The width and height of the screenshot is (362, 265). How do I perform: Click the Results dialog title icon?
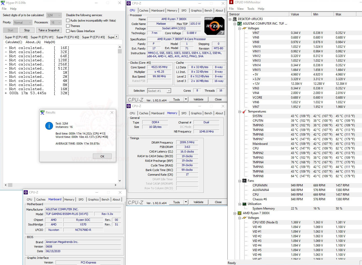tap(42, 112)
